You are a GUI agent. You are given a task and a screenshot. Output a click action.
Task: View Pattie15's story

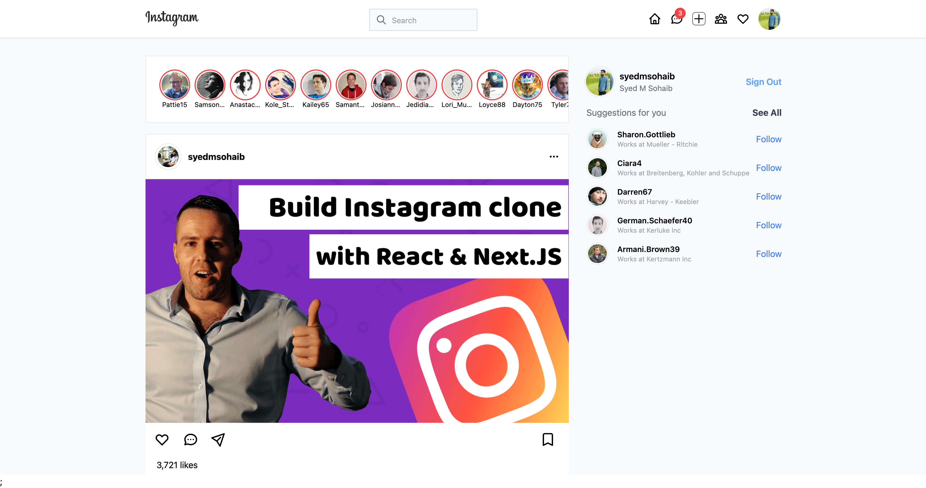(x=175, y=85)
